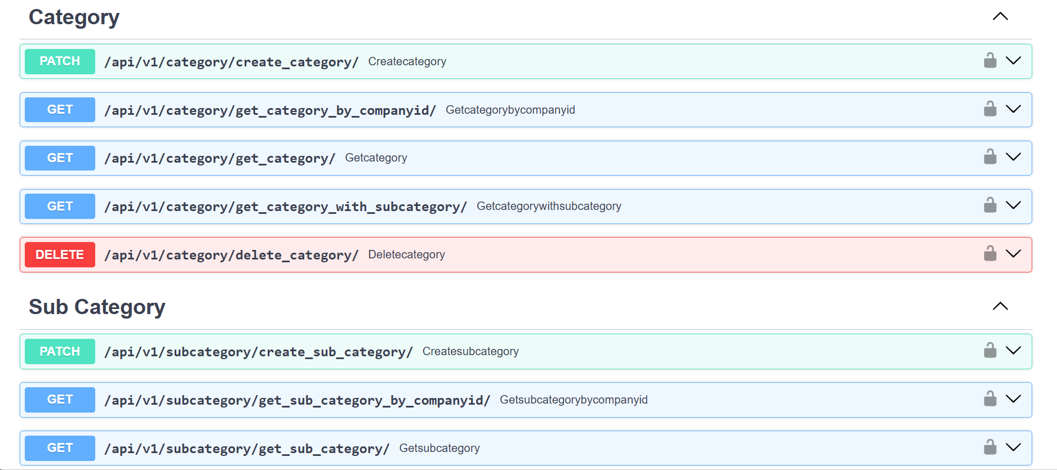This screenshot has height=470, width=1057.
Task: Click lock icon on create_sub_category row
Action: [990, 351]
